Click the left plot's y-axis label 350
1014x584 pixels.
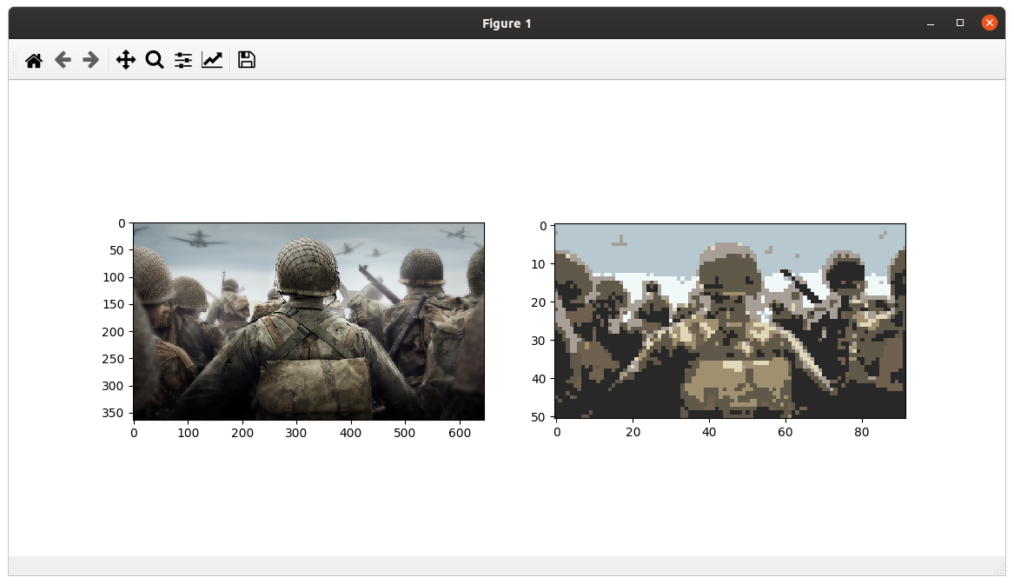[113, 413]
